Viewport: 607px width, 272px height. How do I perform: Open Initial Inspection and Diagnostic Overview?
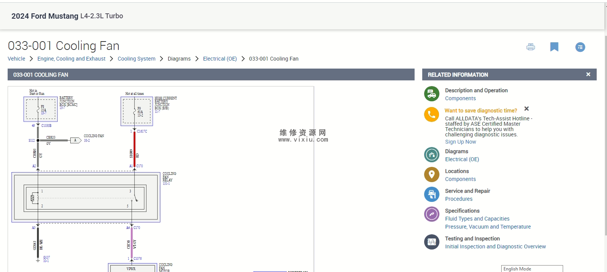click(x=496, y=246)
